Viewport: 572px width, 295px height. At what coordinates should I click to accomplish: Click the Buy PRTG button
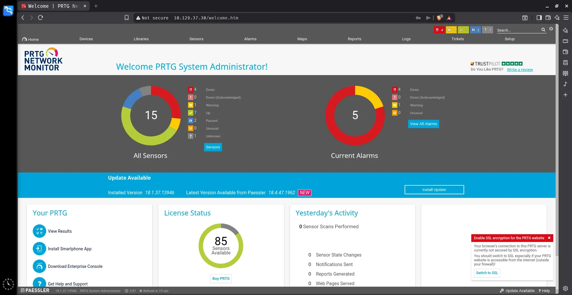[x=221, y=279]
